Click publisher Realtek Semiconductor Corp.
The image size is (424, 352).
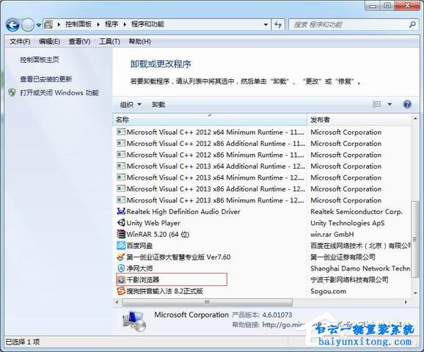357,212
